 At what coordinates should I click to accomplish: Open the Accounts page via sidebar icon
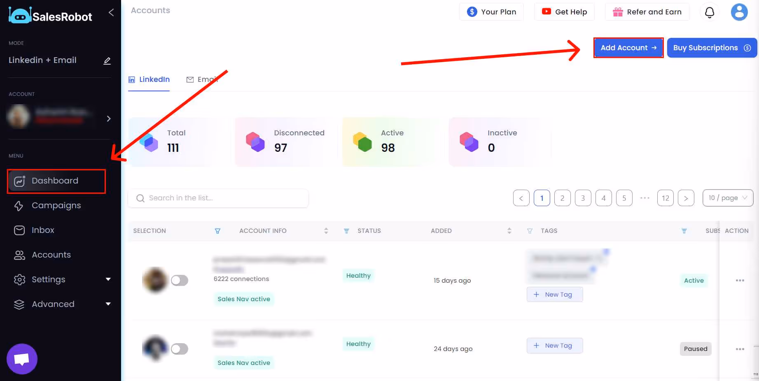coord(19,255)
